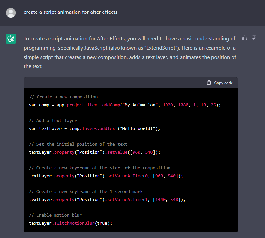
Task: Click the comment about keyframe at start
Action: [x=100, y=168]
